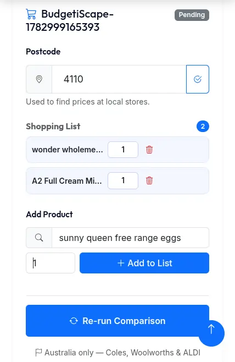235x362 pixels.
Task: Focus the product search field with sunny queen eggs
Action: pyautogui.click(x=130, y=238)
